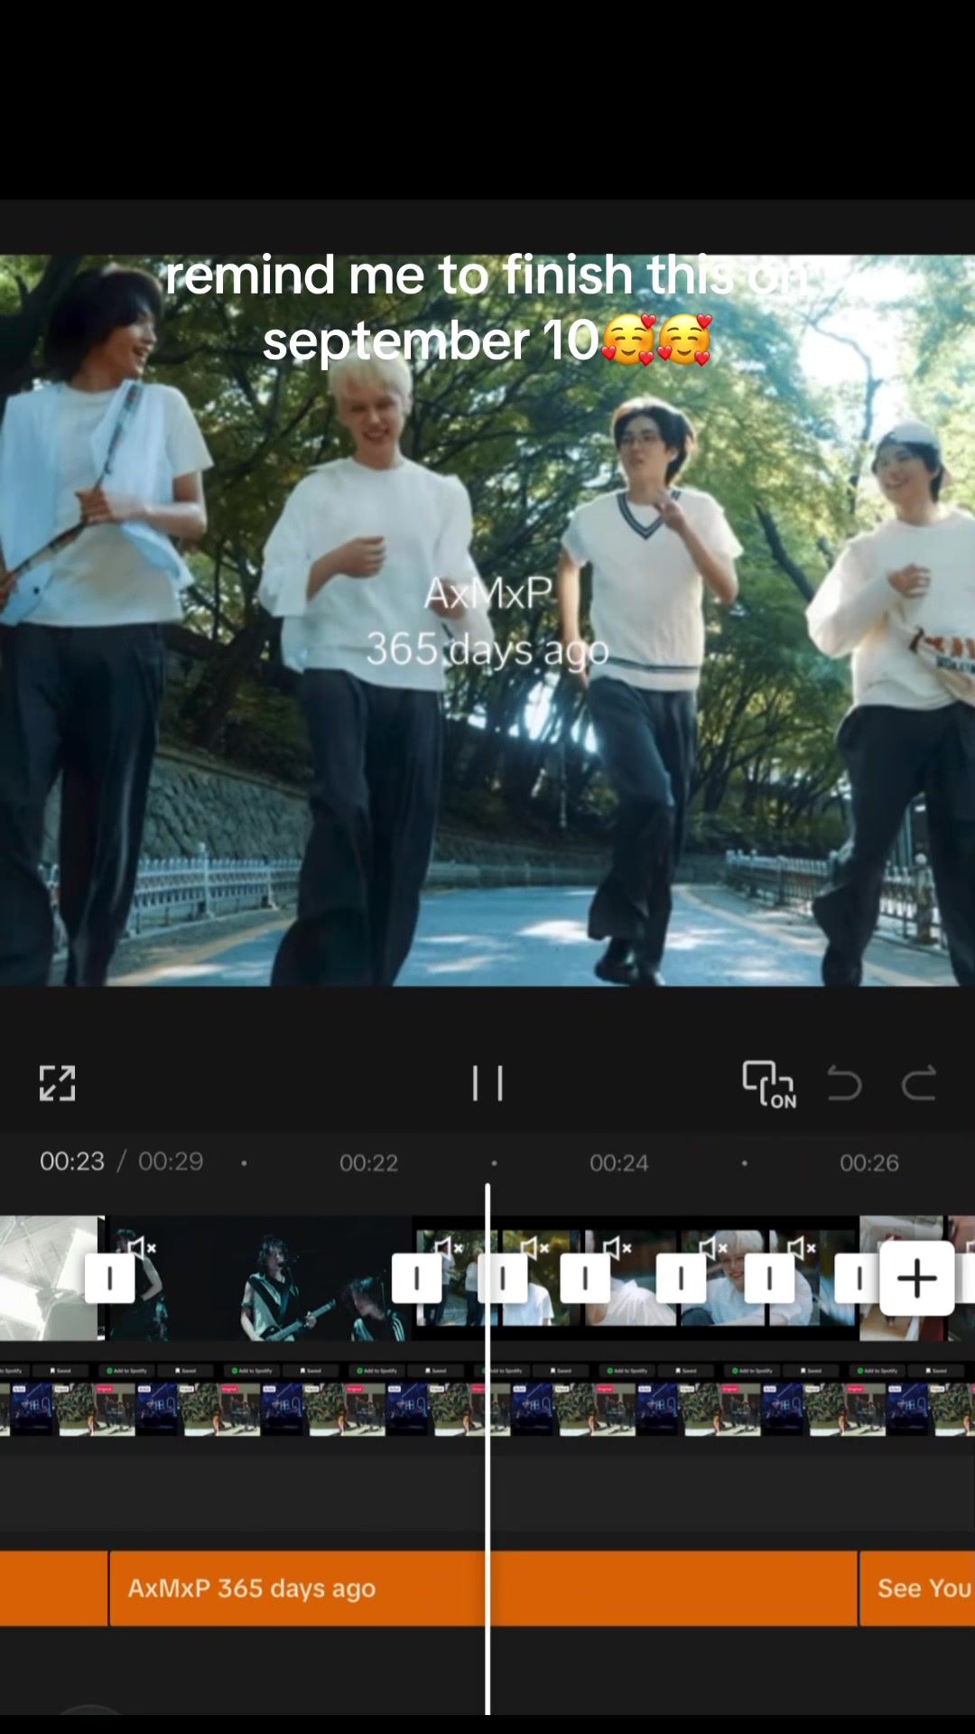Toggle the ON preview-mode icon

pyautogui.click(x=769, y=1084)
